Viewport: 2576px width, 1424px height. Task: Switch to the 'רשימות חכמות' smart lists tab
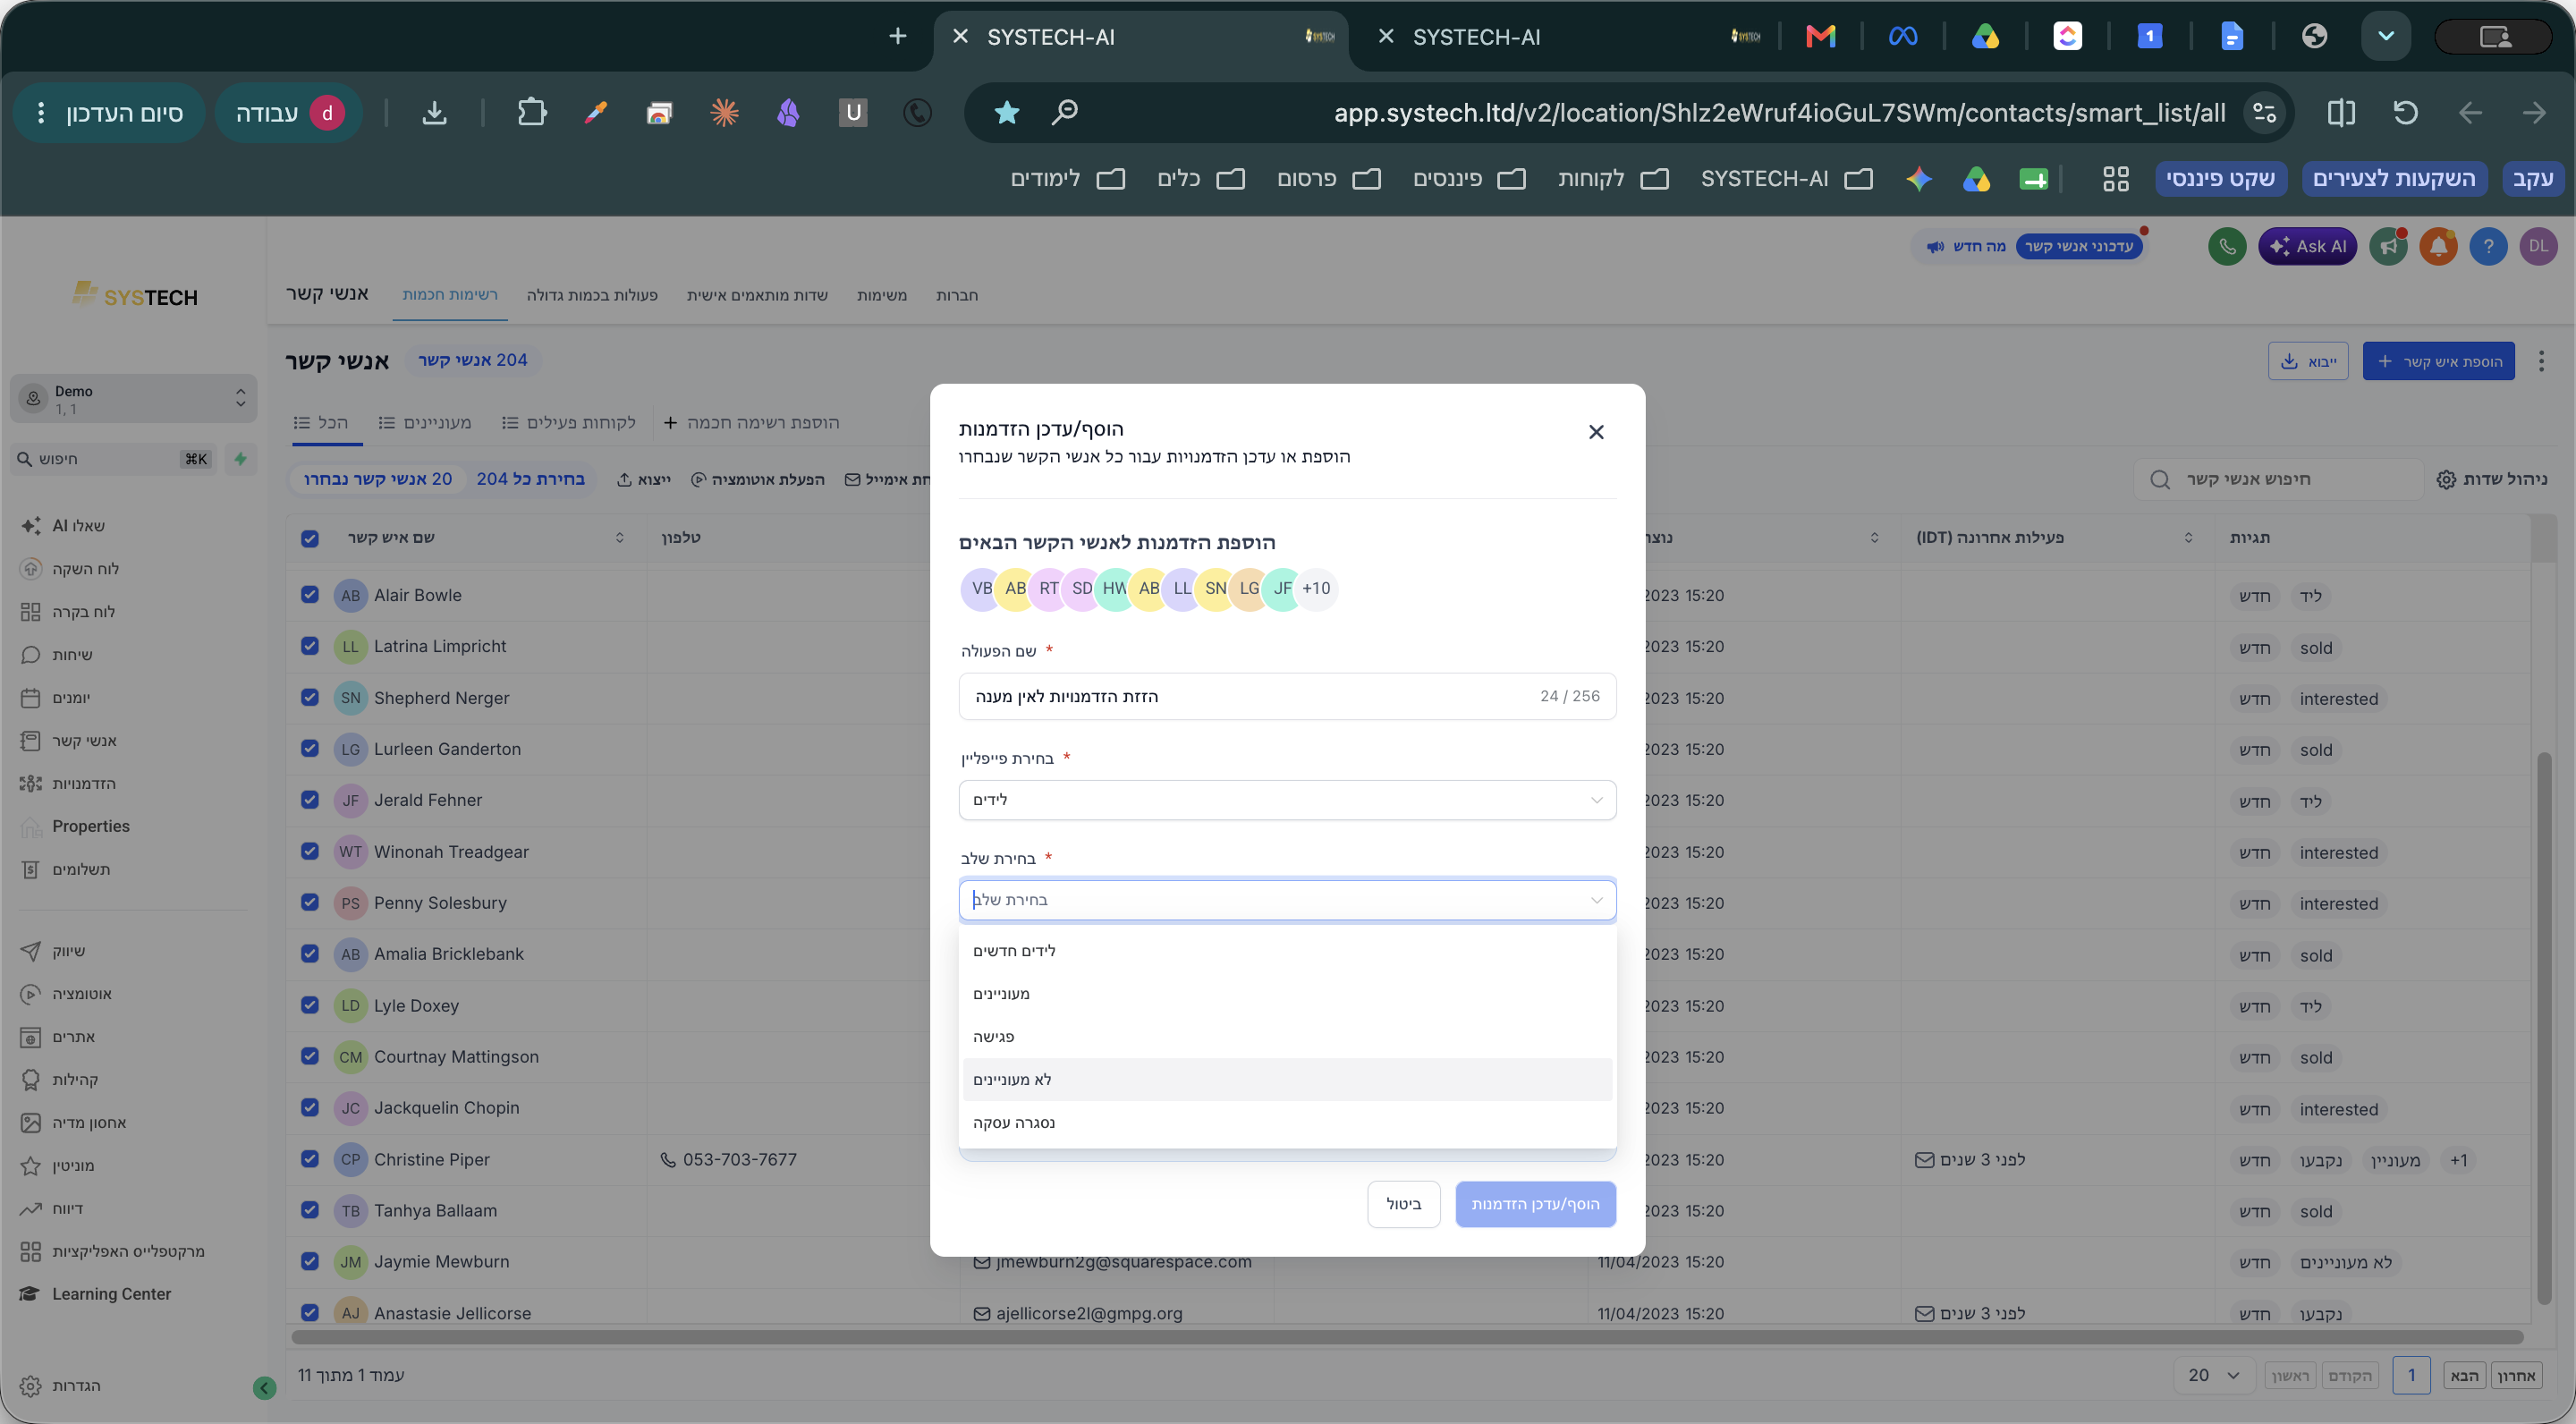(450, 295)
